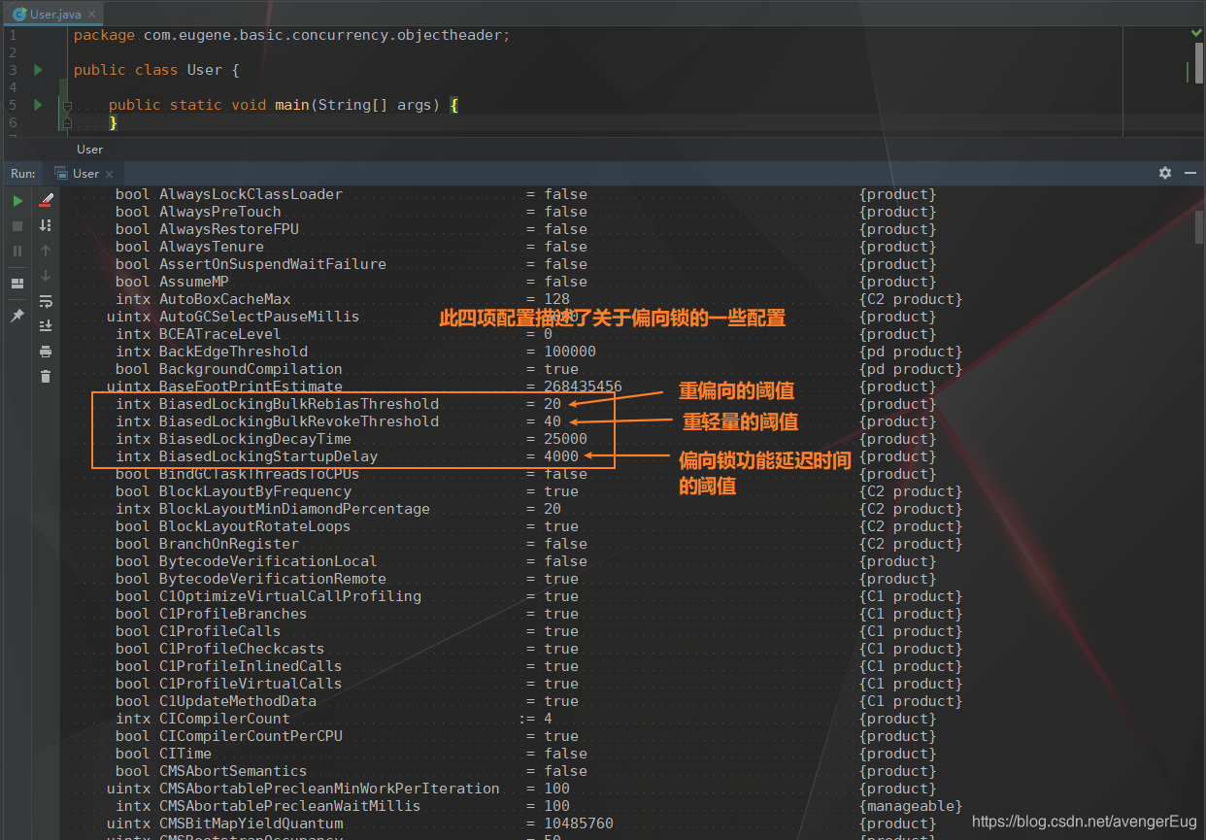This screenshot has width=1206, height=840.
Task: Click the value 4000 for BiasedLockingStartupDelay
Action: pos(561,456)
